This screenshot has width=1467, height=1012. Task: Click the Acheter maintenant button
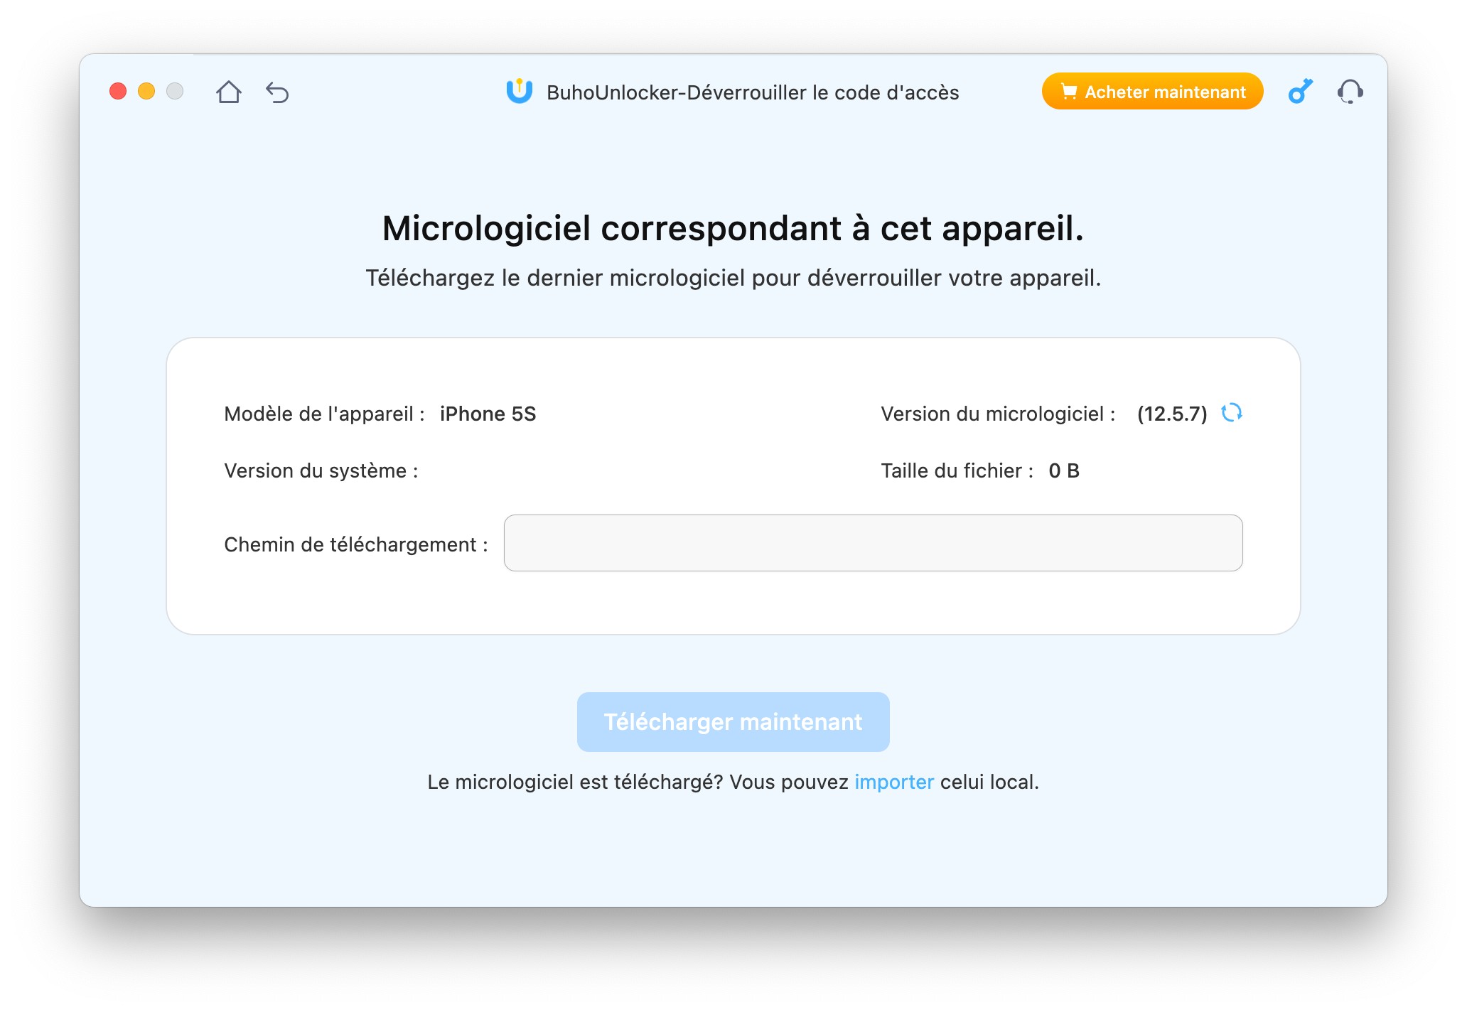click(1152, 92)
